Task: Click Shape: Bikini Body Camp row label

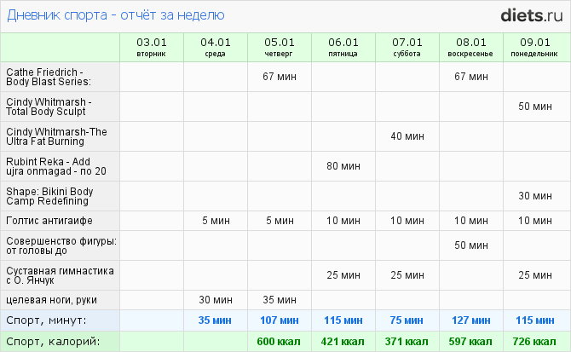Action: [x=49, y=196]
